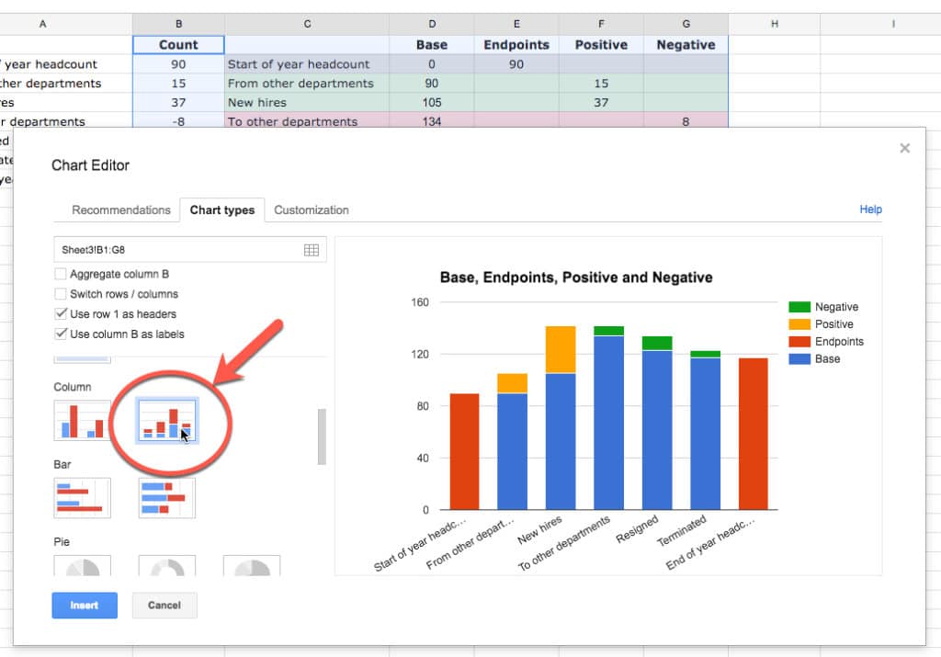Image resolution: width=941 pixels, height=657 pixels.
Task: Enable Switch rows / columns
Action: coord(61,292)
